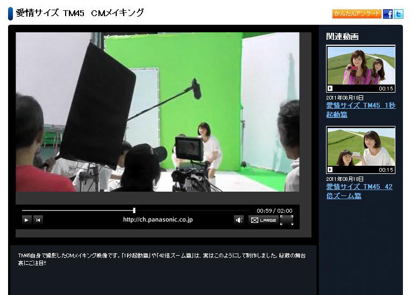Click http://ch.panasonic.co.jp URL in player

pyautogui.click(x=158, y=220)
